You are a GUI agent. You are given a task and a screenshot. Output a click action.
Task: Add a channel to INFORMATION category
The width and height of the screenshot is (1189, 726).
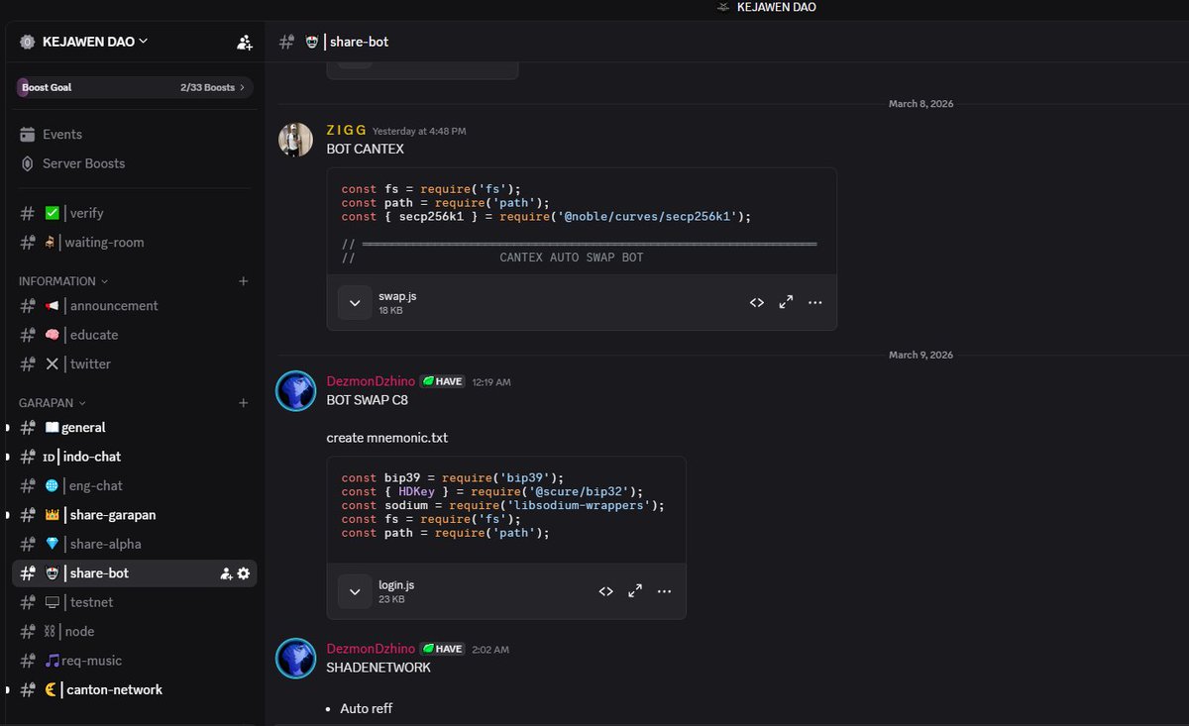coord(244,281)
